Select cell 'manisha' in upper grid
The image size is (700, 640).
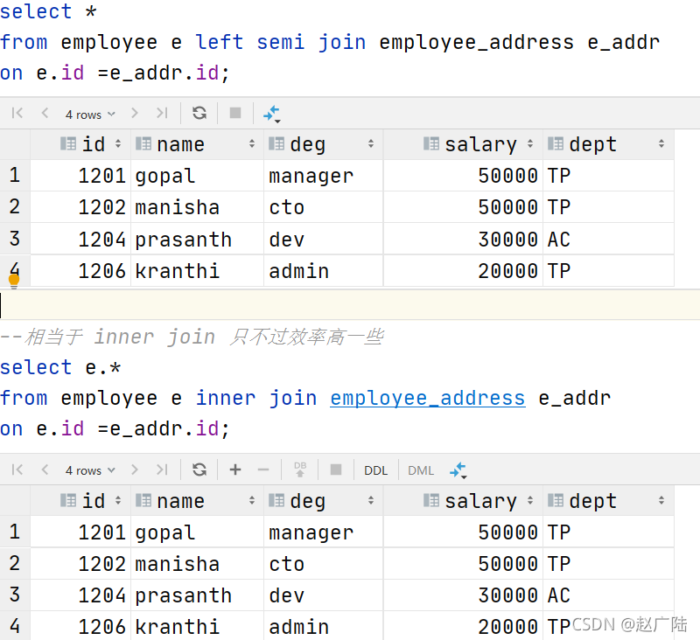pyautogui.click(x=197, y=207)
